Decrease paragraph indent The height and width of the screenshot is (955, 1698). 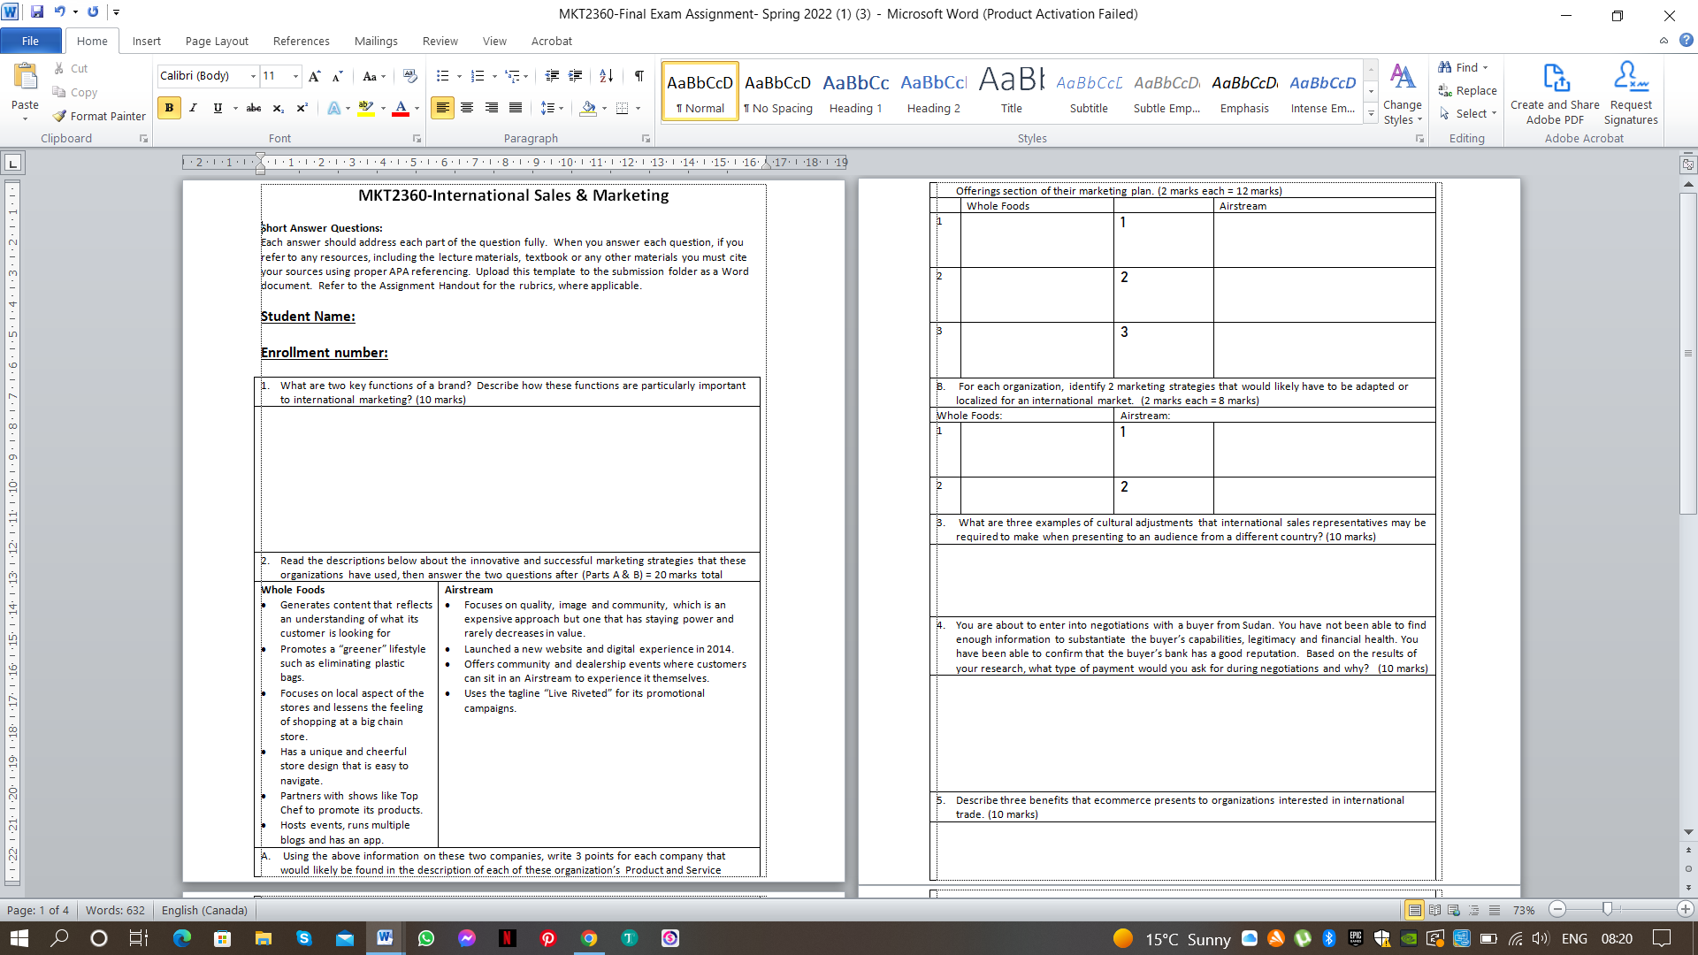552,76
